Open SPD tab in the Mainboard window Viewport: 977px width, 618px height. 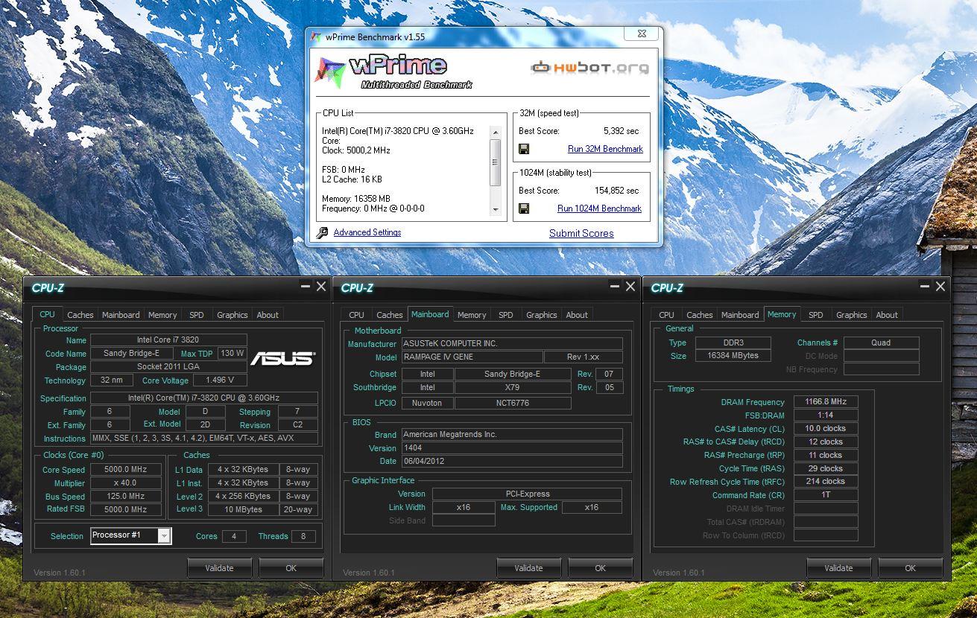pyautogui.click(x=506, y=315)
